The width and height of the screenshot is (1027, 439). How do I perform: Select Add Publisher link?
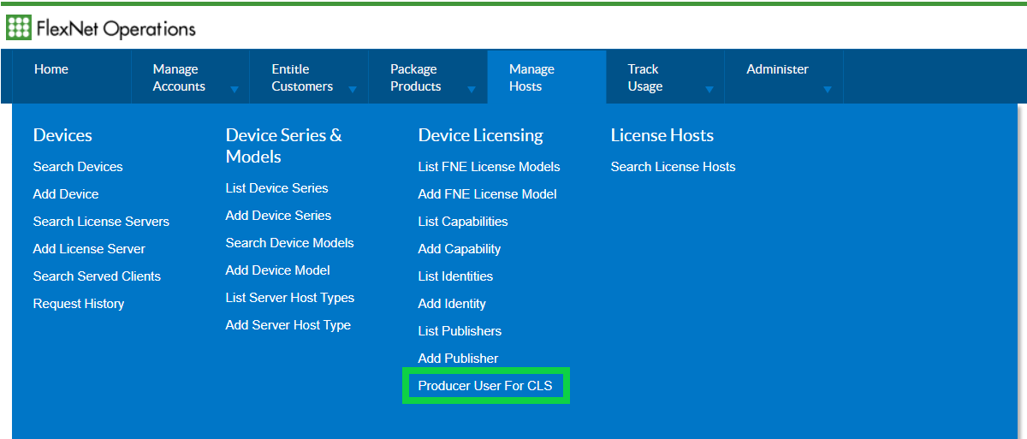pos(459,359)
